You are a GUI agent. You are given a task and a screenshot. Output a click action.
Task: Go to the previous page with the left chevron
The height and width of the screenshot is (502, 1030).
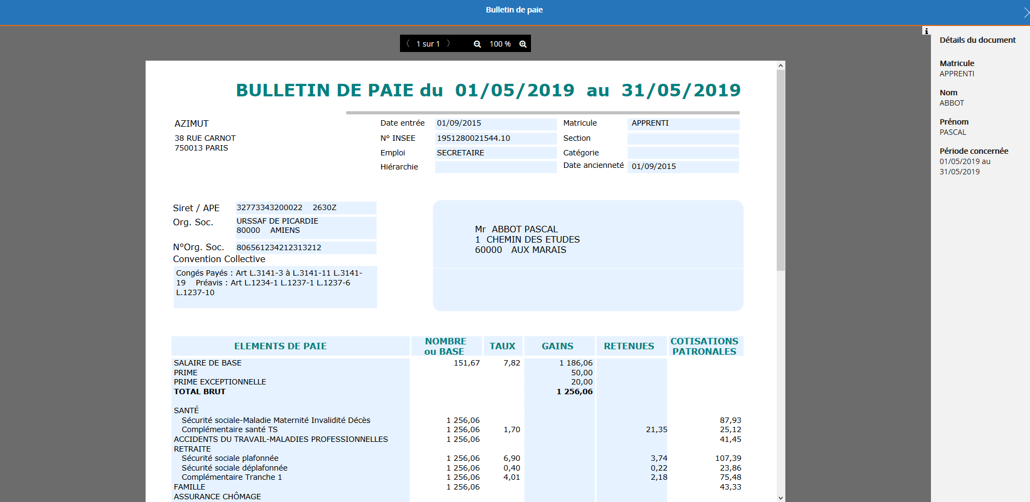[x=407, y=43]
